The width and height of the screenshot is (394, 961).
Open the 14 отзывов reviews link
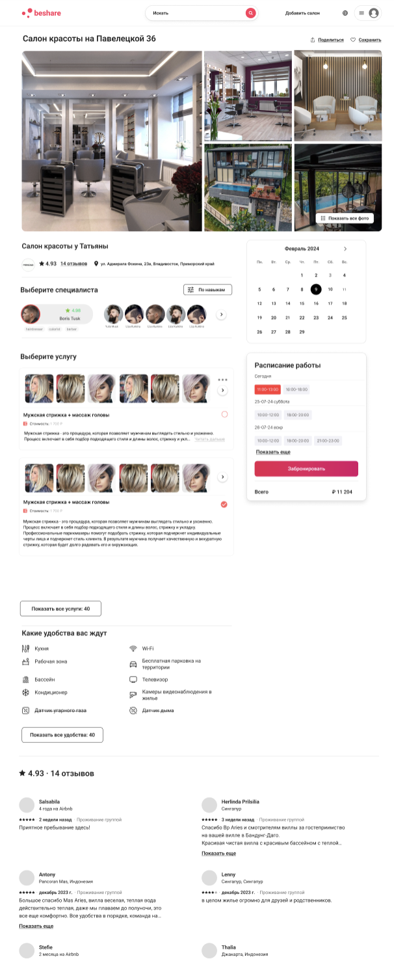point(74,264)
